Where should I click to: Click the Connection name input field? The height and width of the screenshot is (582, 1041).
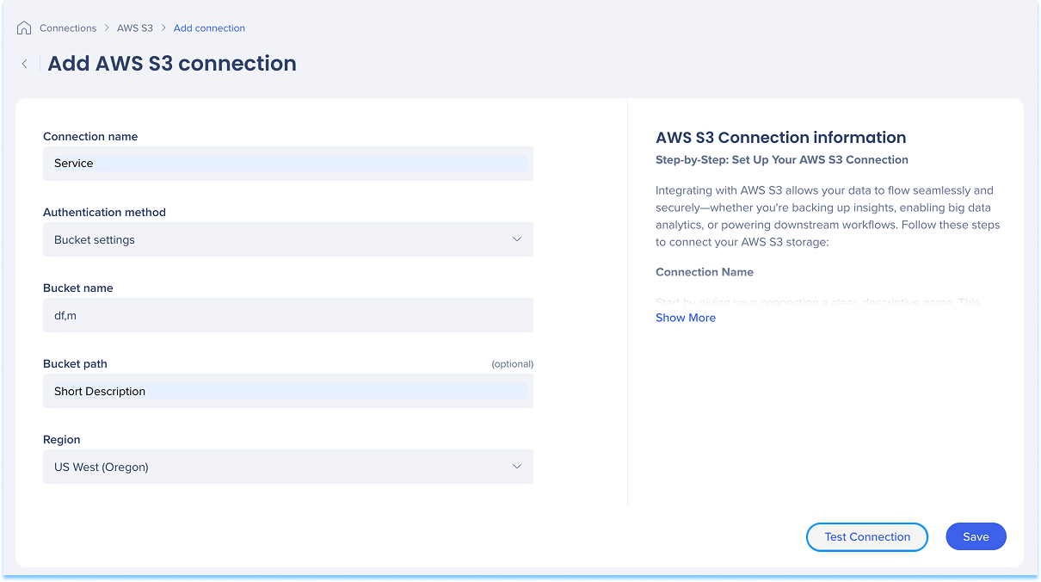[288, 164]
